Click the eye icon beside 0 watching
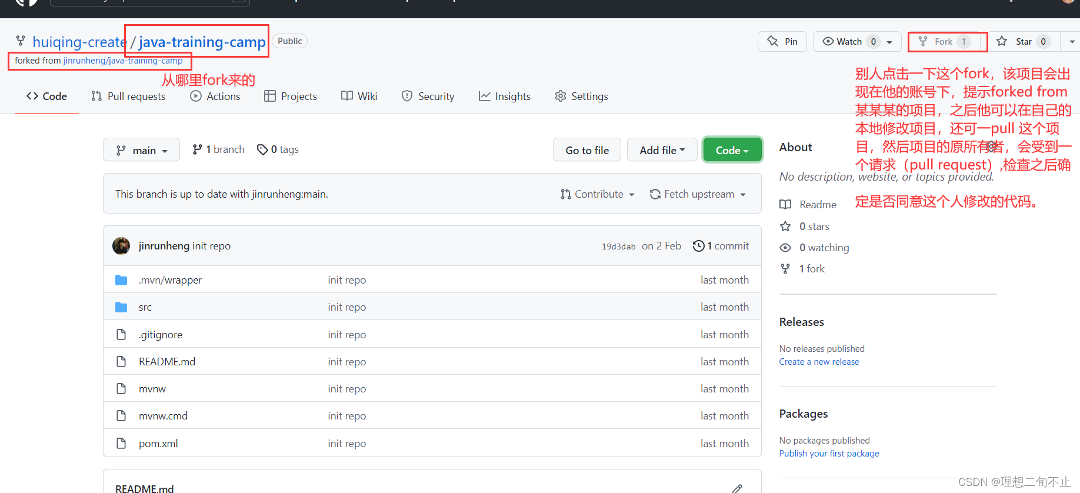The height and width of the screenshot is (493, 1080). 785,248
